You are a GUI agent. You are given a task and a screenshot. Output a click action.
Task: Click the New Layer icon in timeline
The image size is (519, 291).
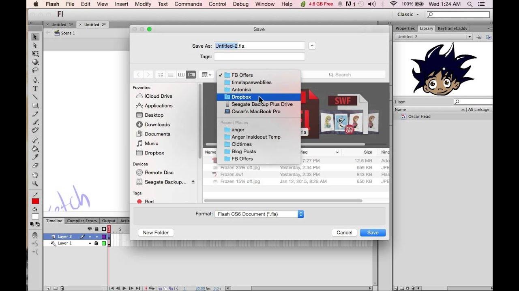pos(49,288)
